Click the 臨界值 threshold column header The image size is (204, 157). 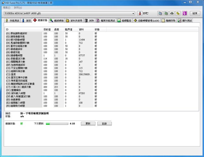click(68, 29)
